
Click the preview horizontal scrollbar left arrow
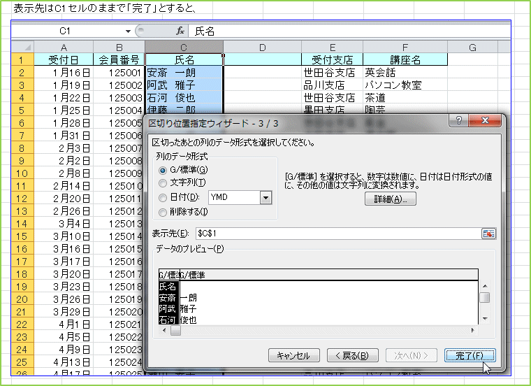tap(164, 331)
